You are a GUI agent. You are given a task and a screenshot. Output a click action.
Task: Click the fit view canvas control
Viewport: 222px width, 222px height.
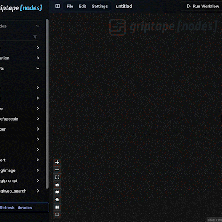57,177
